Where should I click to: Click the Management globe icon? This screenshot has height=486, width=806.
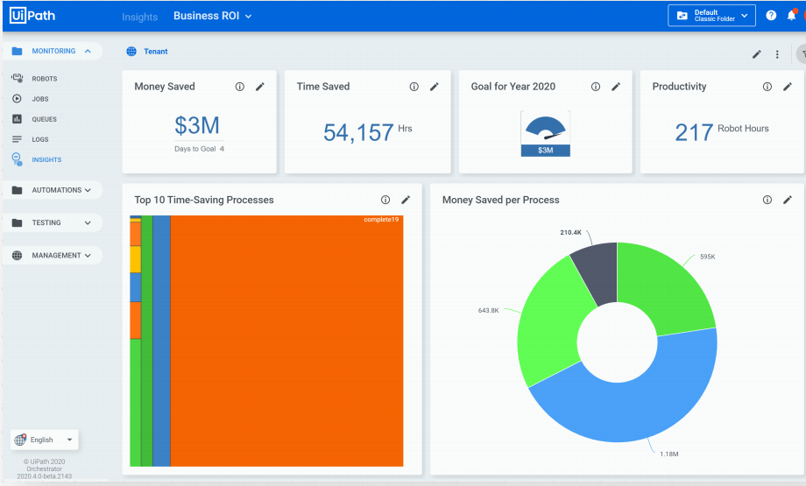[17, 256]
